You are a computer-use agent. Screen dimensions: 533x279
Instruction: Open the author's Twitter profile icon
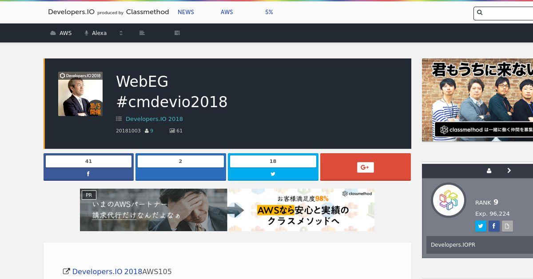[481, 226]
